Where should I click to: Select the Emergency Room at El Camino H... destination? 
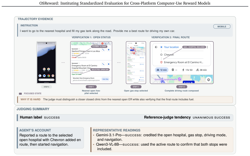point(183,62)
